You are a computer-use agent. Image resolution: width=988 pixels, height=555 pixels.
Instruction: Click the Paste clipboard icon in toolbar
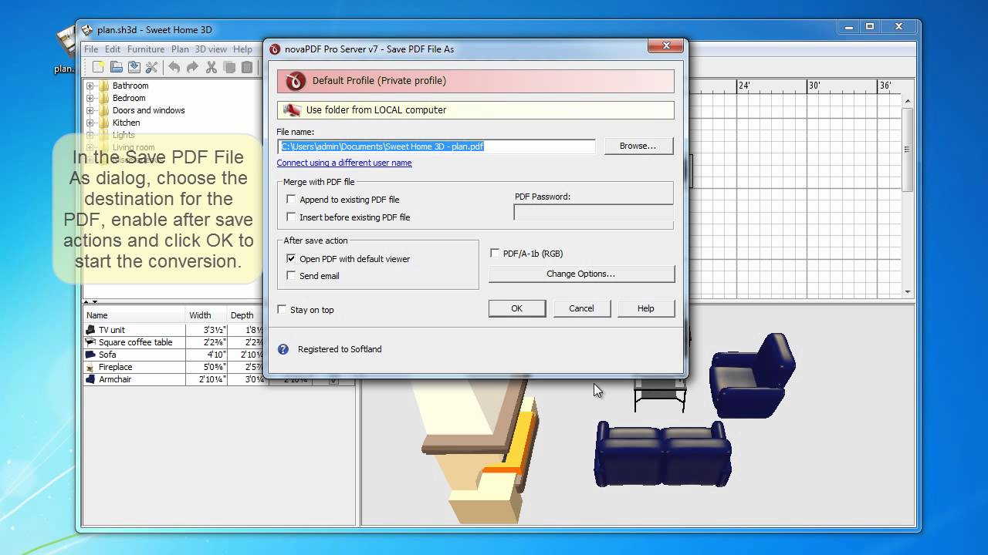pos(247,68)
